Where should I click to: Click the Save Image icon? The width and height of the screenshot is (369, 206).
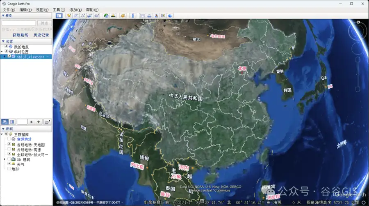coord(156,16)
